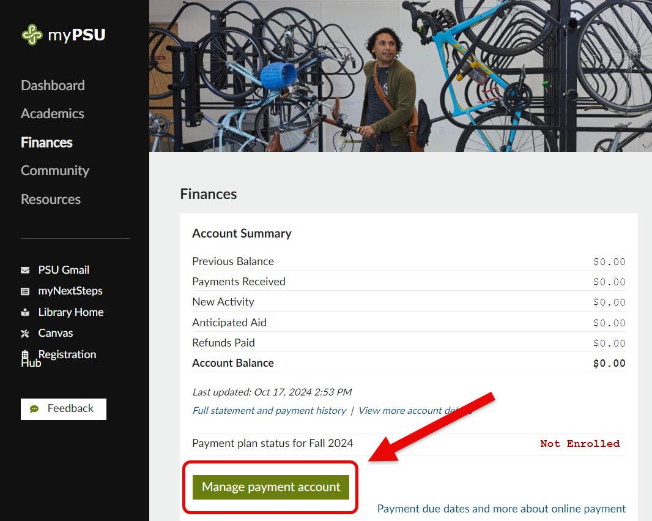This screenshot has width=652, height=521.
Task: Click the Manage payment account button
Action: point(270,487)
